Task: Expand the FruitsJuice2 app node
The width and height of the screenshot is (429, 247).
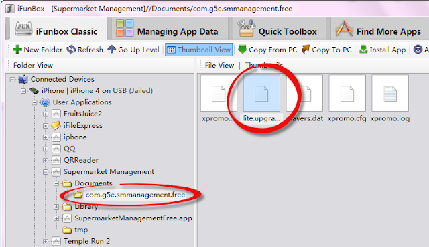Action: click(46, 114)
